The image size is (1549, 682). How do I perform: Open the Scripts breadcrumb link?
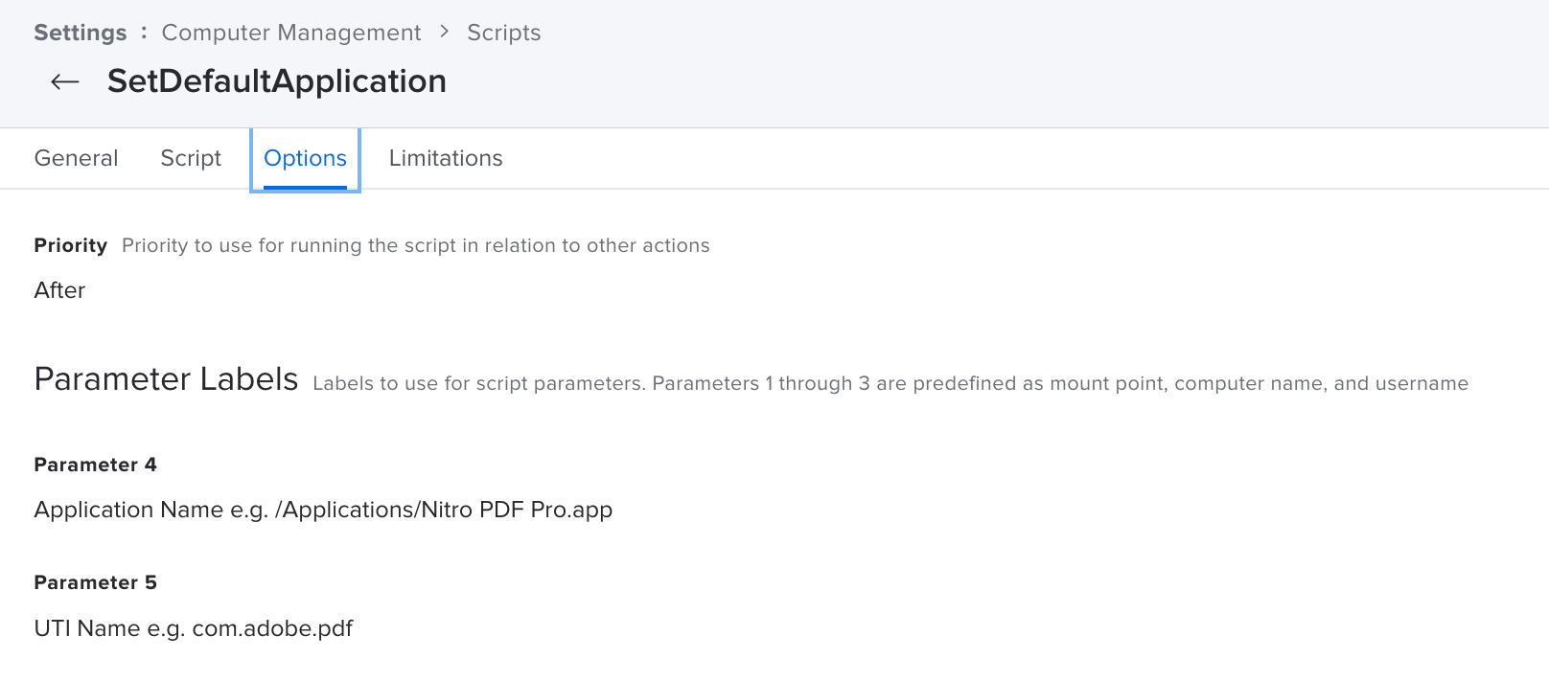504,33
